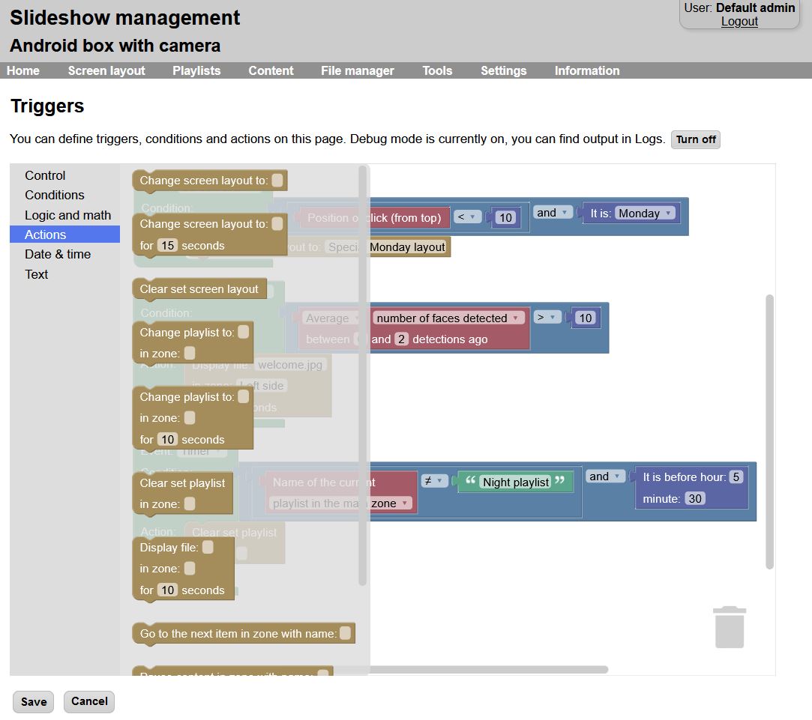Image resolution: width=812 pixels, height=720 pixels.
Task: Click the 'Go to the next item' block
Action: click(238, 634)
